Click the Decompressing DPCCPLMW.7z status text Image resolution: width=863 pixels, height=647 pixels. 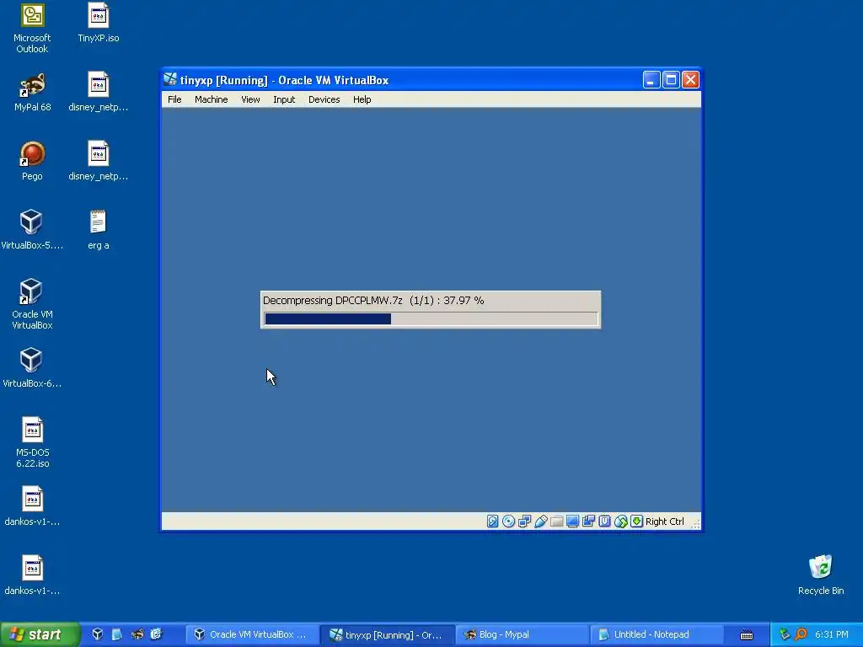point(373,301)
